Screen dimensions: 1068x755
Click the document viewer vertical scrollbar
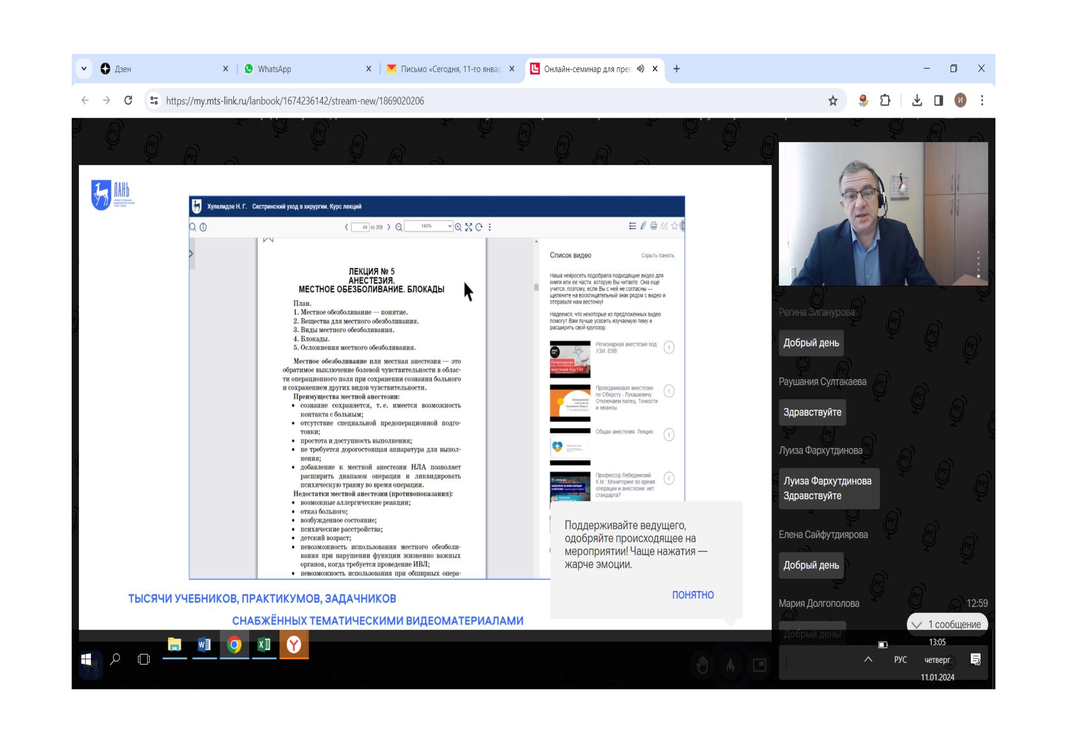click(x=536, y=287)
